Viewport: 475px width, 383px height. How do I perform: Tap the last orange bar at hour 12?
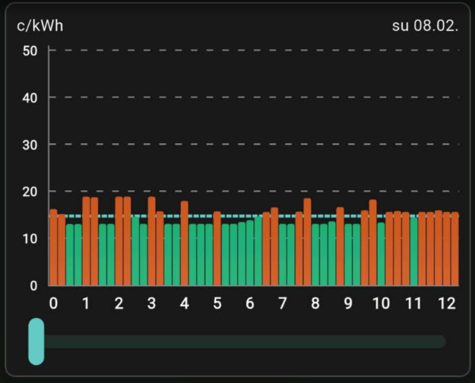tap(454, 249)
